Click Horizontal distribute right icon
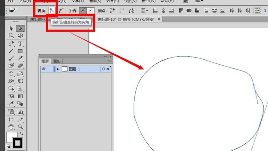 point(248,11)
